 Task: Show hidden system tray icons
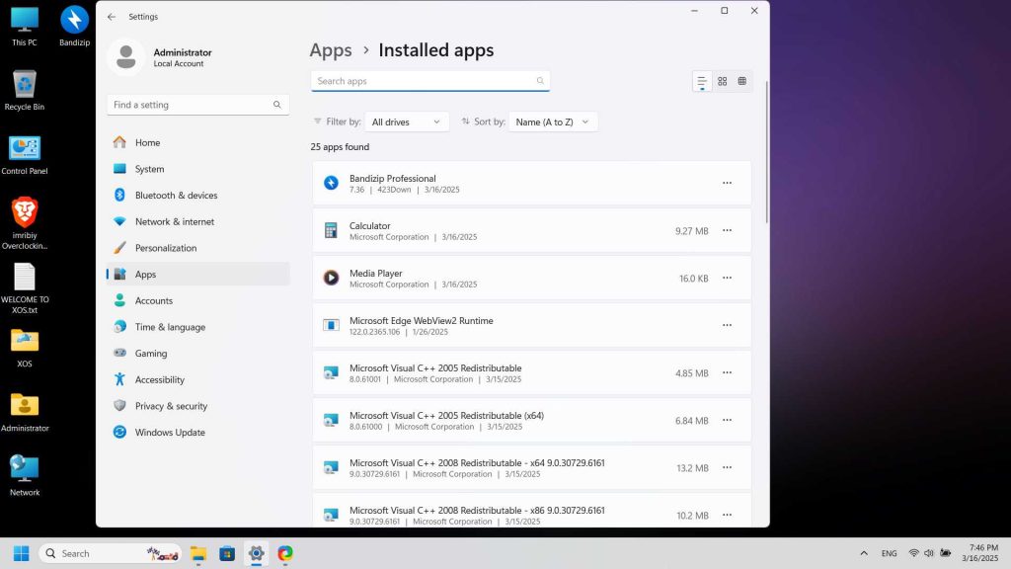click(864, 553)
